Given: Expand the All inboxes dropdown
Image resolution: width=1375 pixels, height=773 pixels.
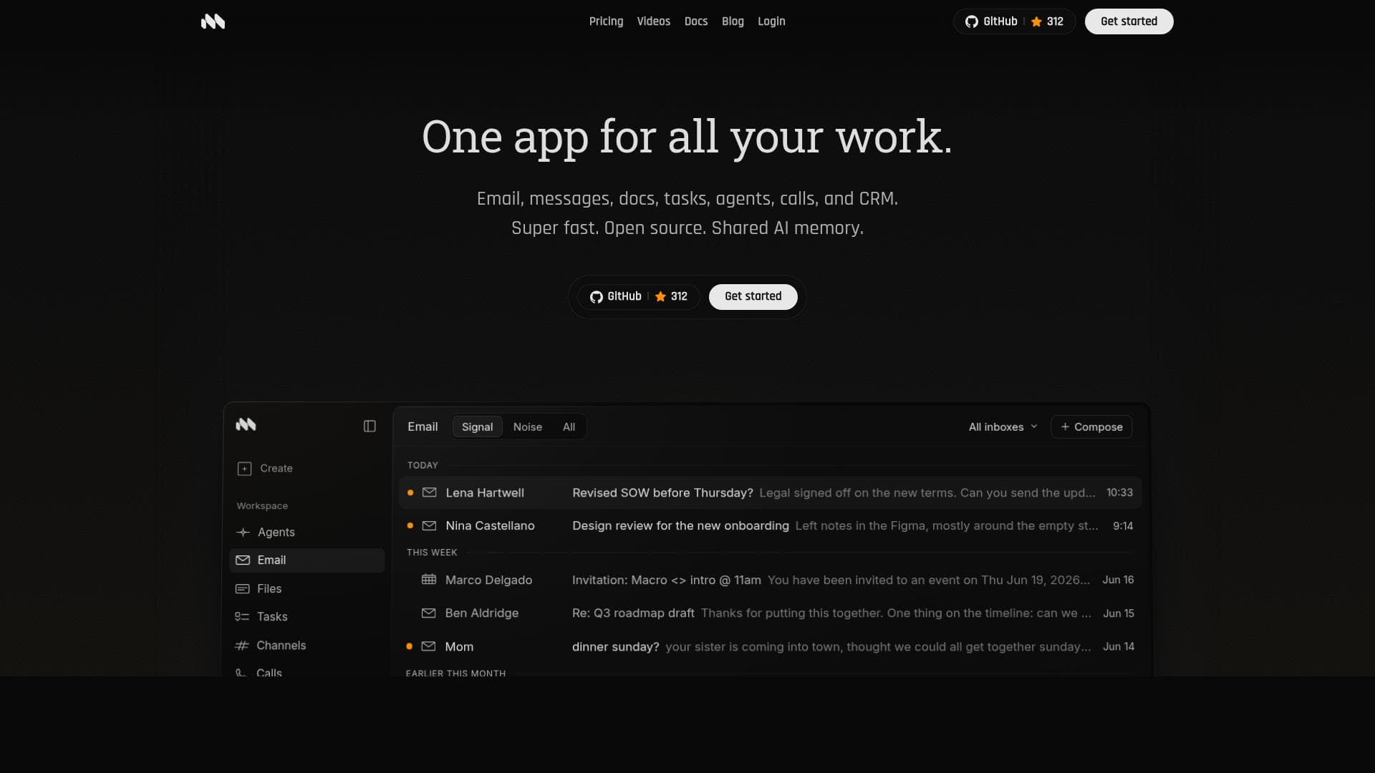Looking at the screenshot, I should tap(1003, 427).
